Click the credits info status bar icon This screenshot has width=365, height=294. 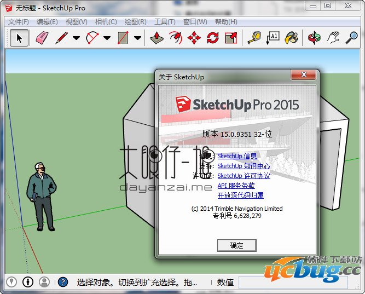point(28,282)
